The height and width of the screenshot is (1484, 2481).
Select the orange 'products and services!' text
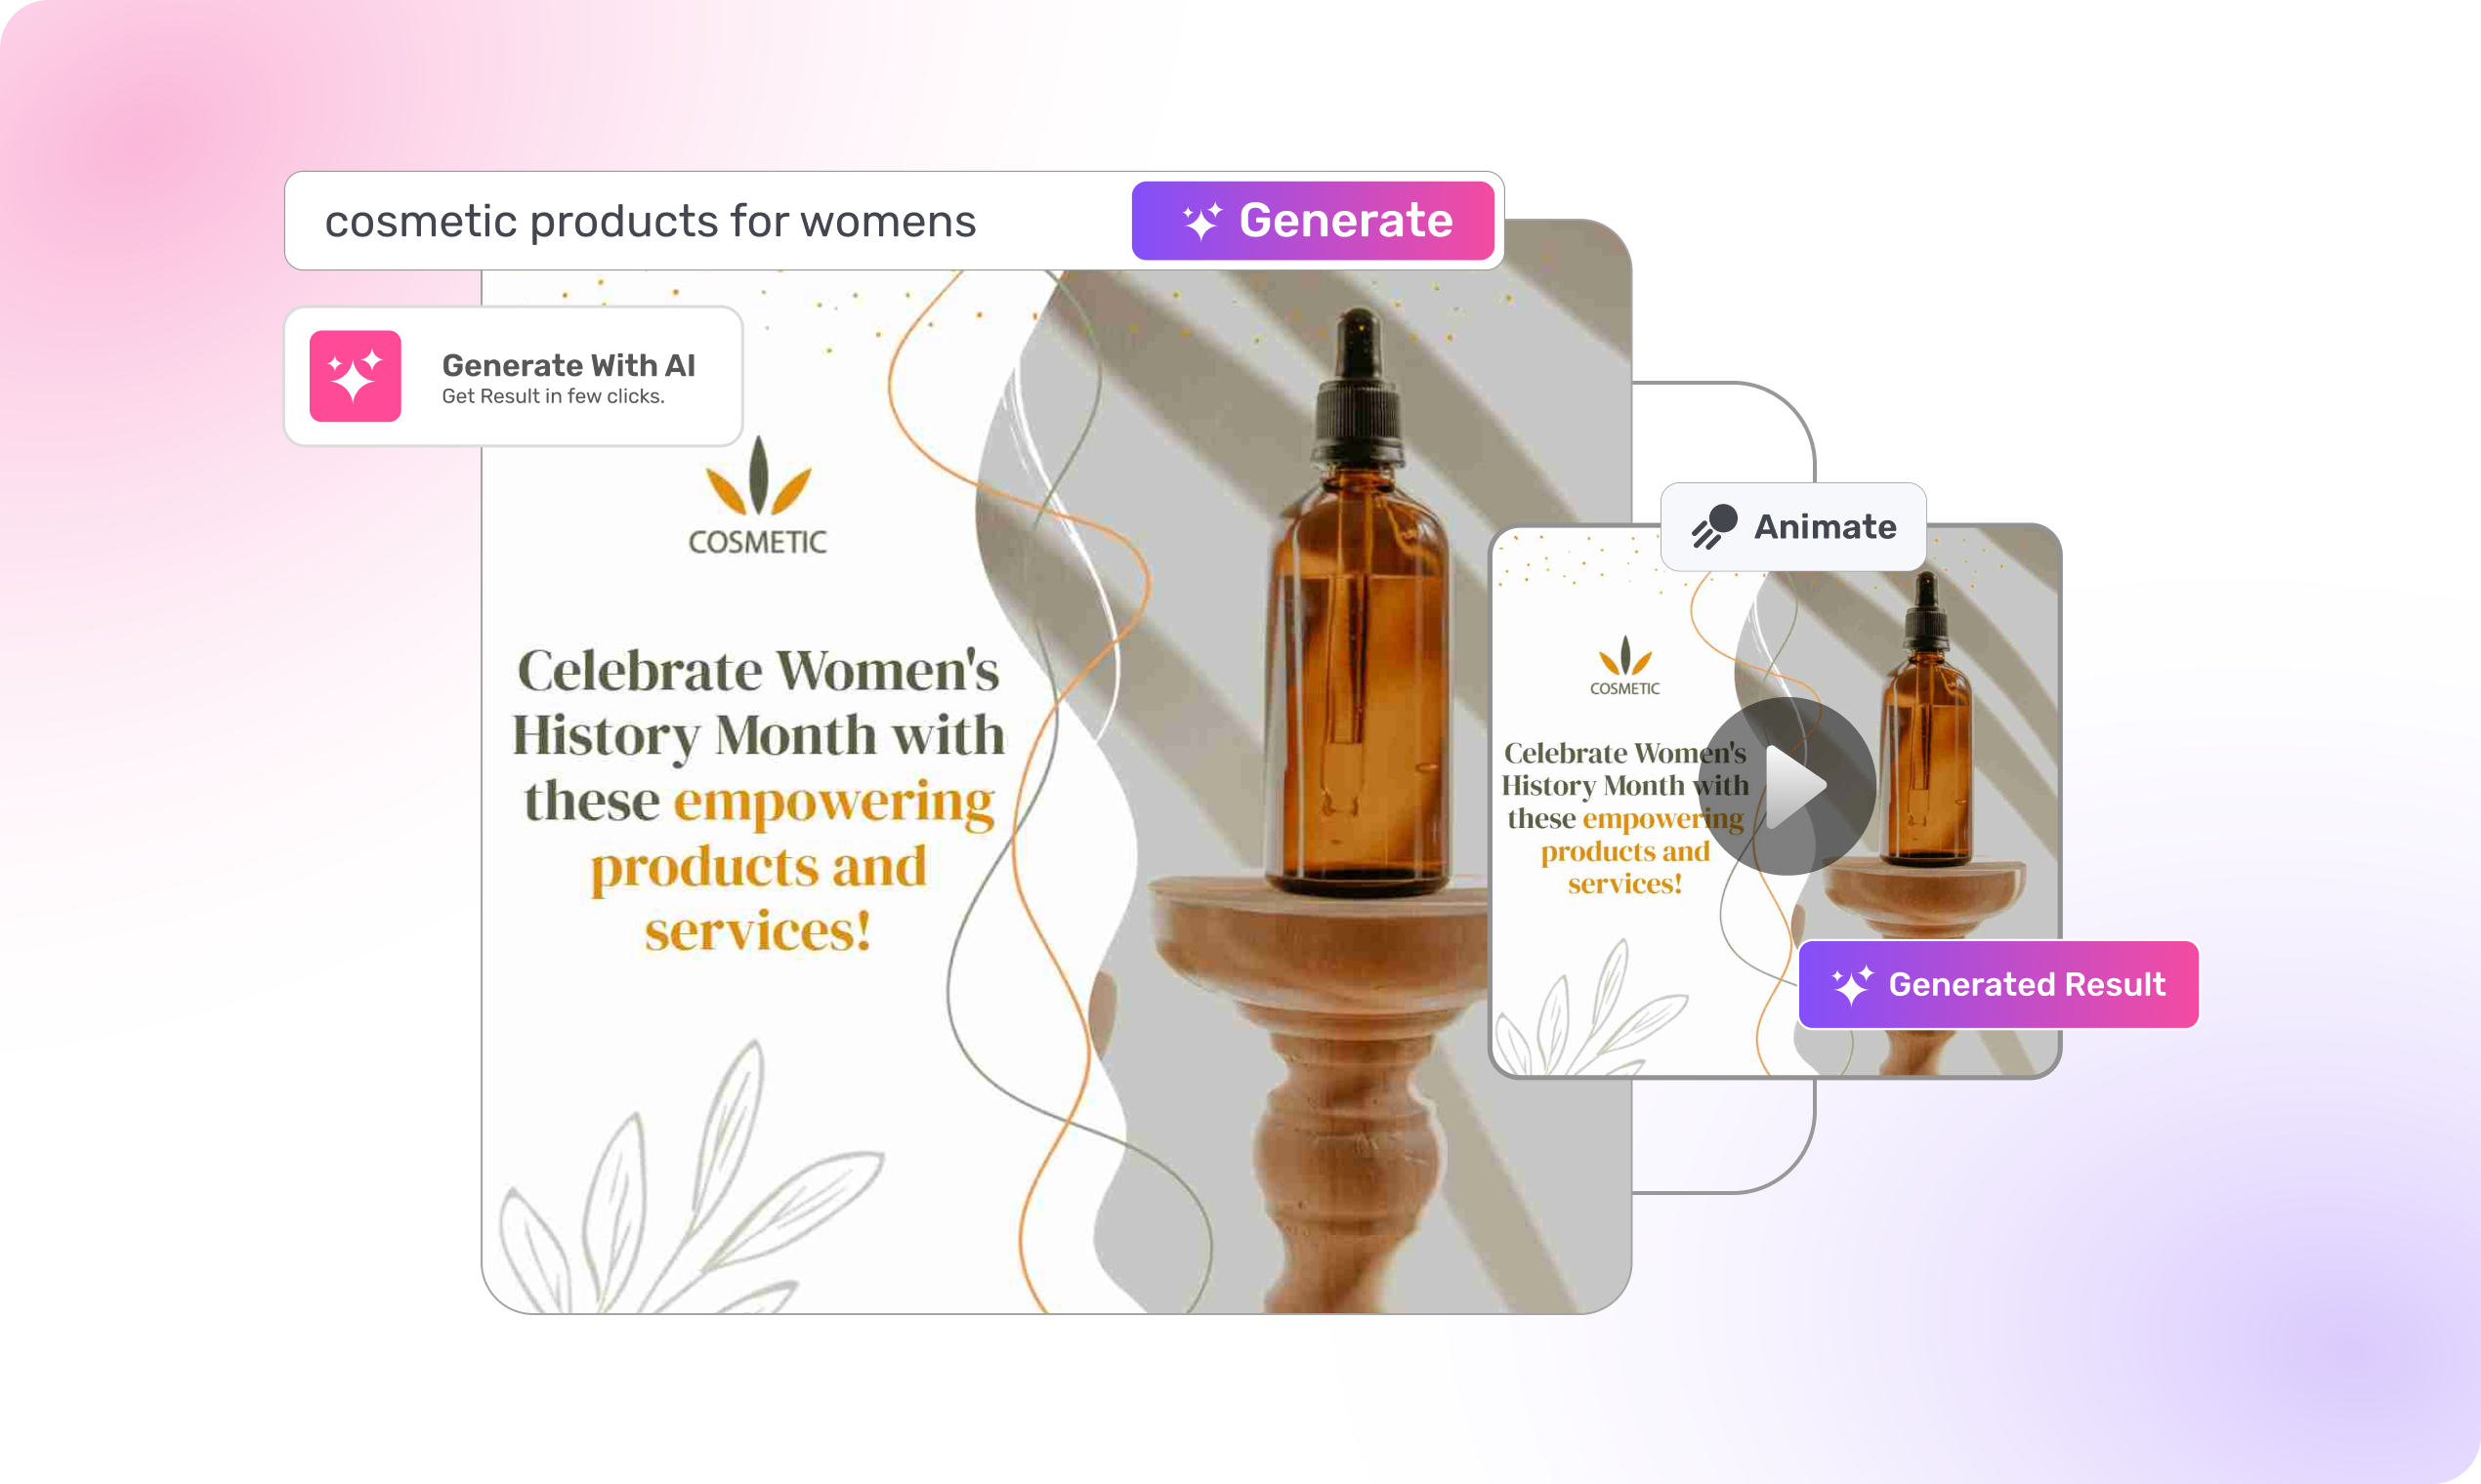click(x=757, y=898)
